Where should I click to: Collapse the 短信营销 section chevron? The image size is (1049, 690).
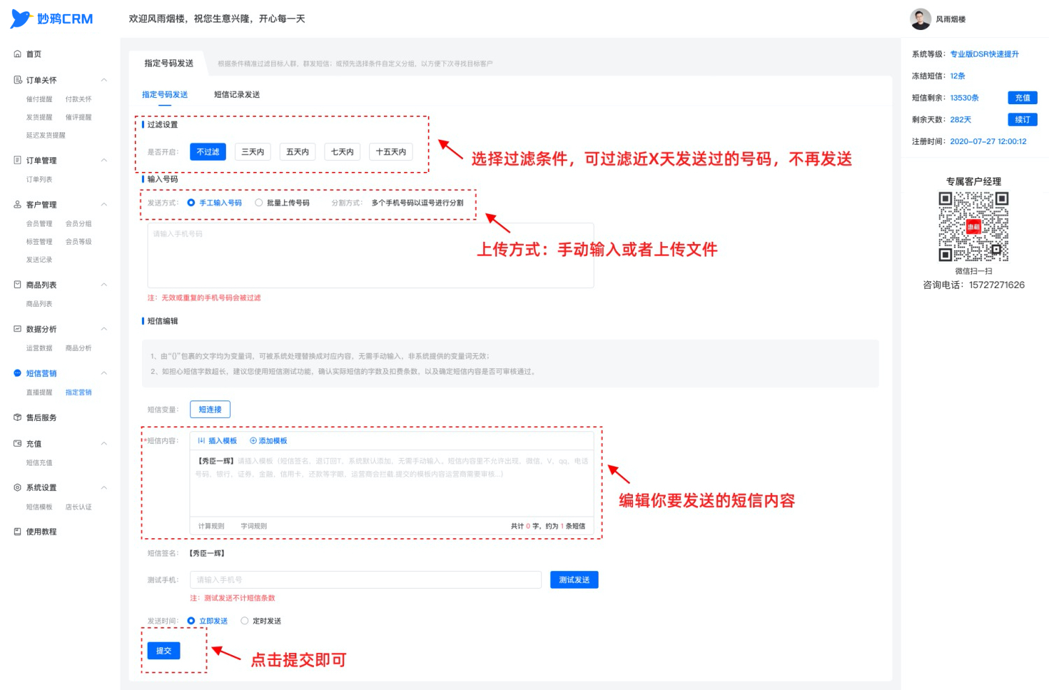click(x=104, y=373)
